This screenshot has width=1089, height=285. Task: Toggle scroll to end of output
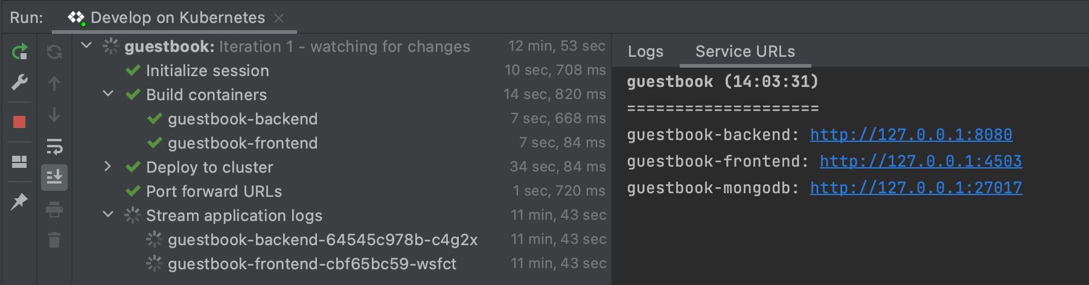point(54,178)
